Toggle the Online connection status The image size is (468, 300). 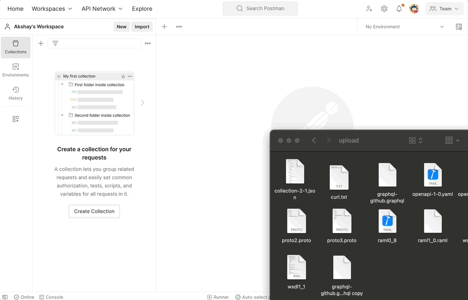pos(24,297)
